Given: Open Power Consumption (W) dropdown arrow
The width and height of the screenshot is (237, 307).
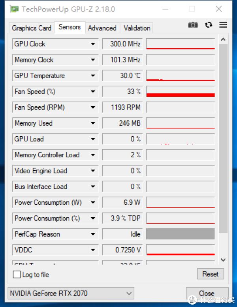Looking at the screenshot, I should click(x=93, y=202).
